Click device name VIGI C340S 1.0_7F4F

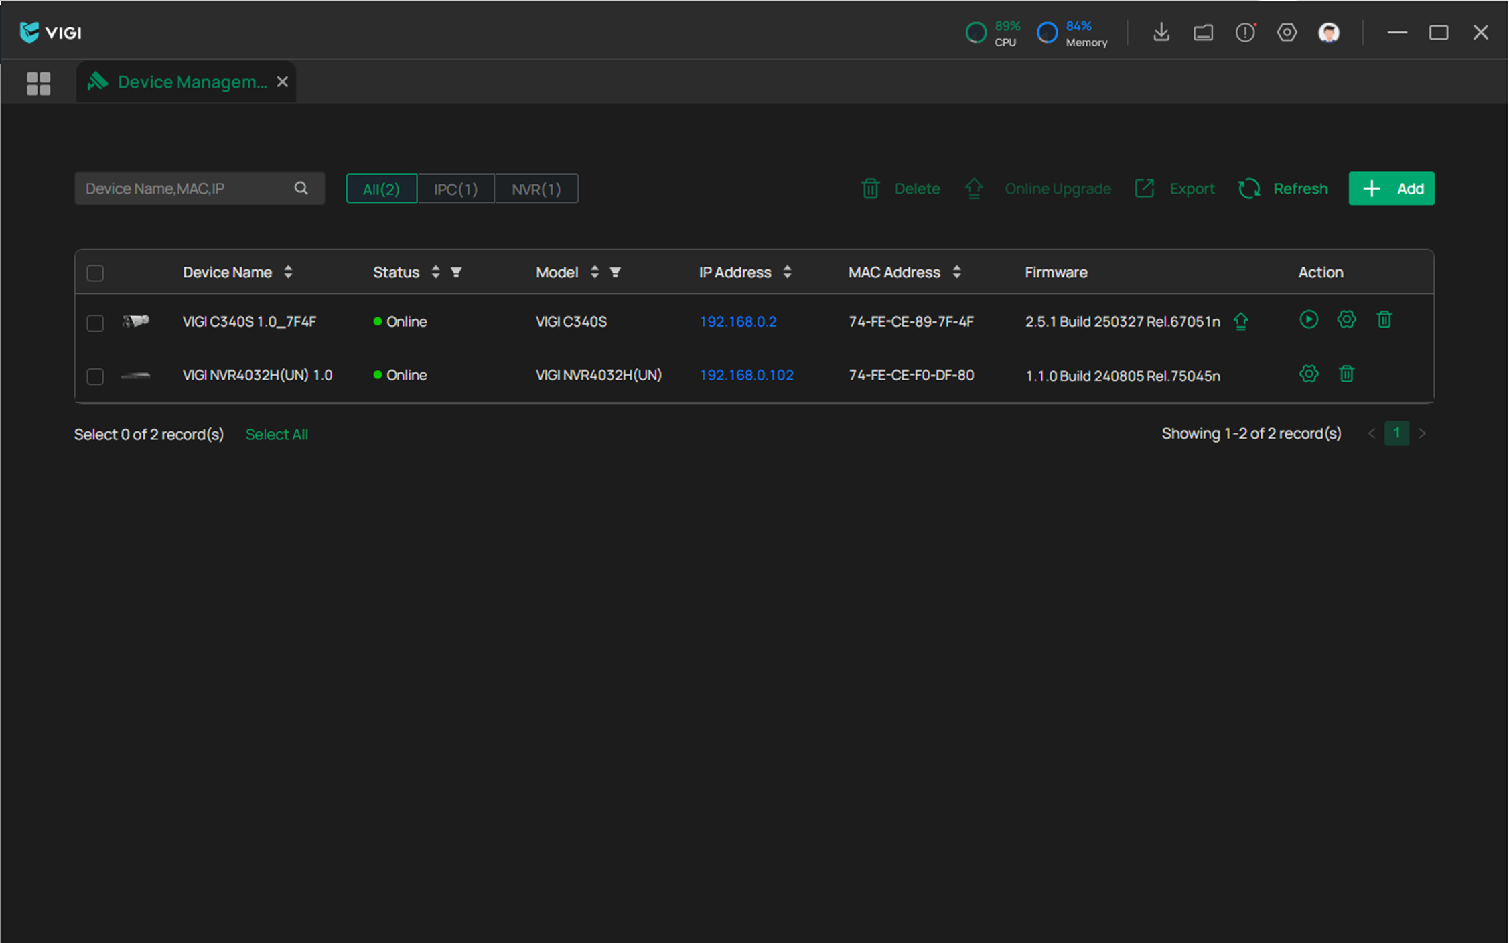(x=249, y=321)
